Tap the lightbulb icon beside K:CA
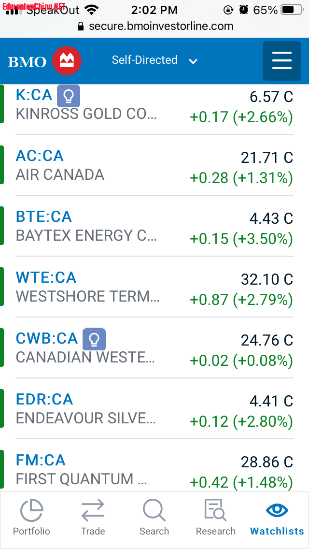309x549 pixels. 69,96
